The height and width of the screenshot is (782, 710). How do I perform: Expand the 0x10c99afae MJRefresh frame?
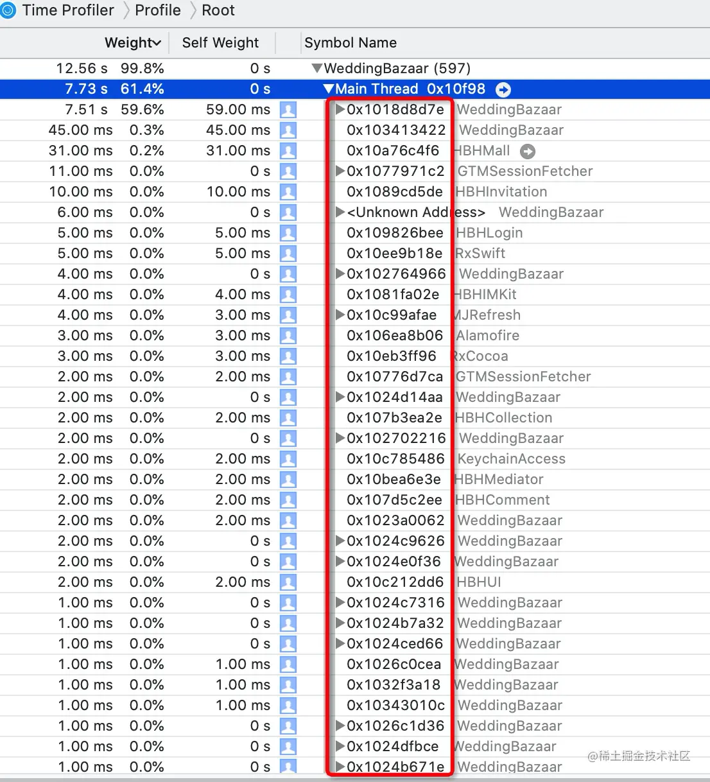pos(340,315)
